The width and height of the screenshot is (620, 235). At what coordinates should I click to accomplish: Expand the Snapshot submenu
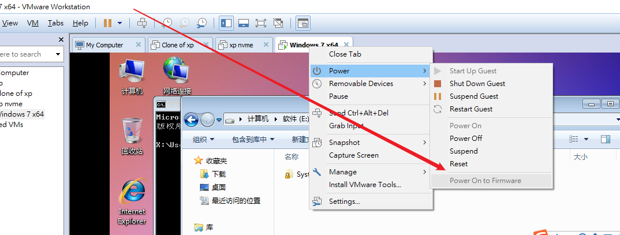pyautogui.click(x=371, y=143)
